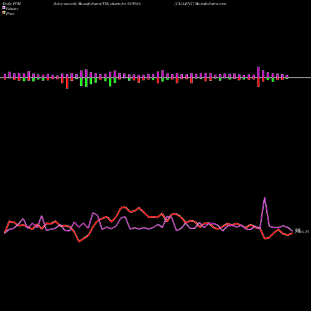
Task: Click the Price legend label
Action: point(10,14)
